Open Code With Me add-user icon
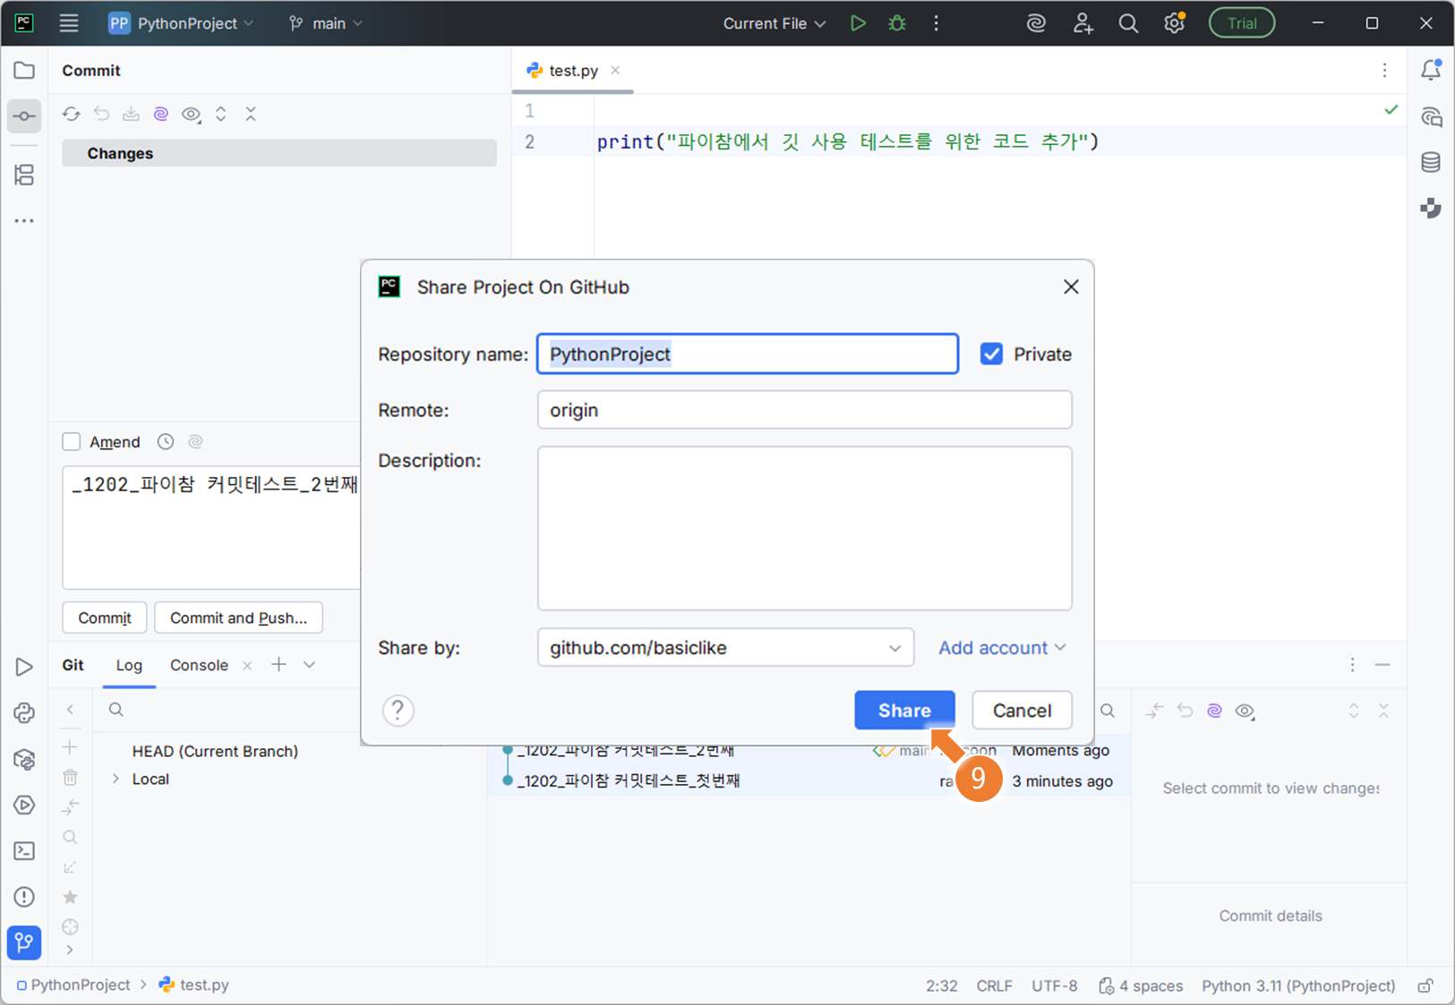Image resolution: width=1455 pixels, height=1005 pixels. click(1083, 23)
